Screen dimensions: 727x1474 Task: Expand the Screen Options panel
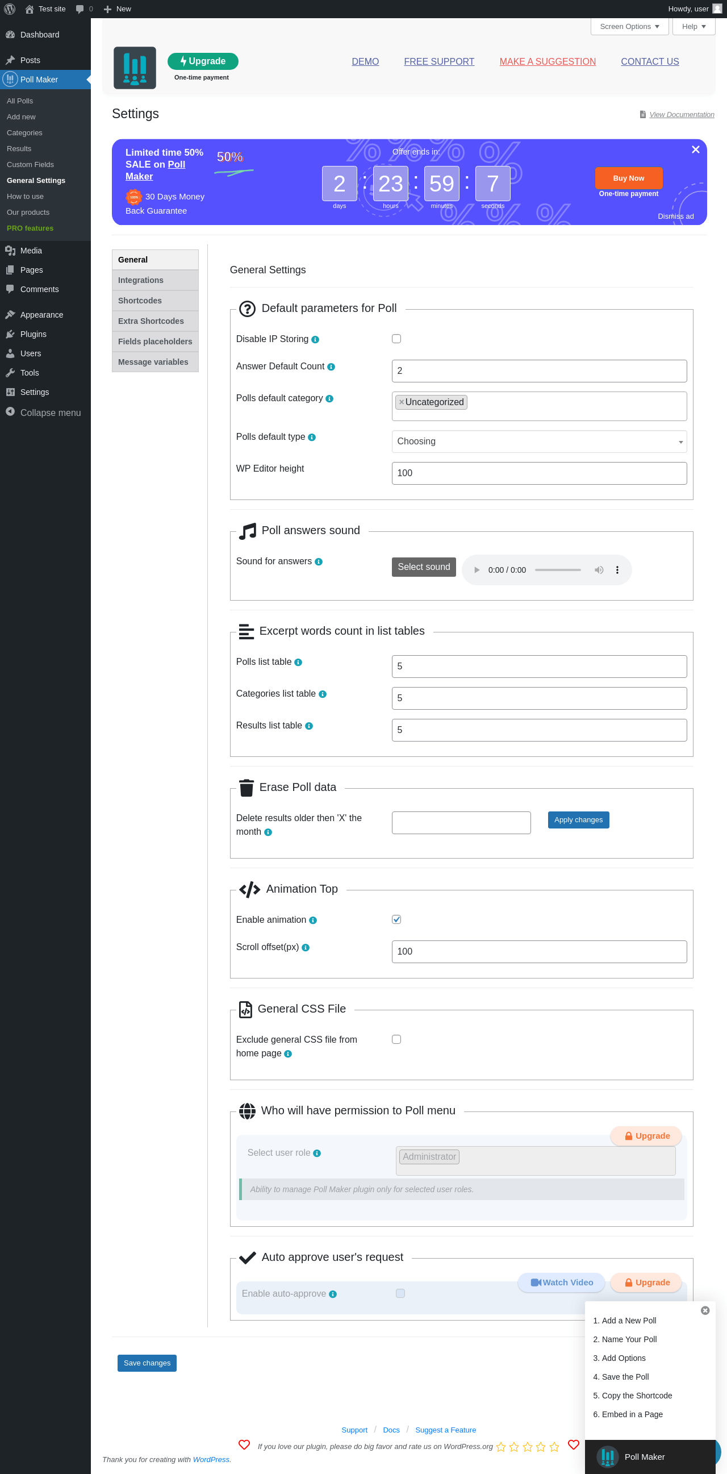629,26
